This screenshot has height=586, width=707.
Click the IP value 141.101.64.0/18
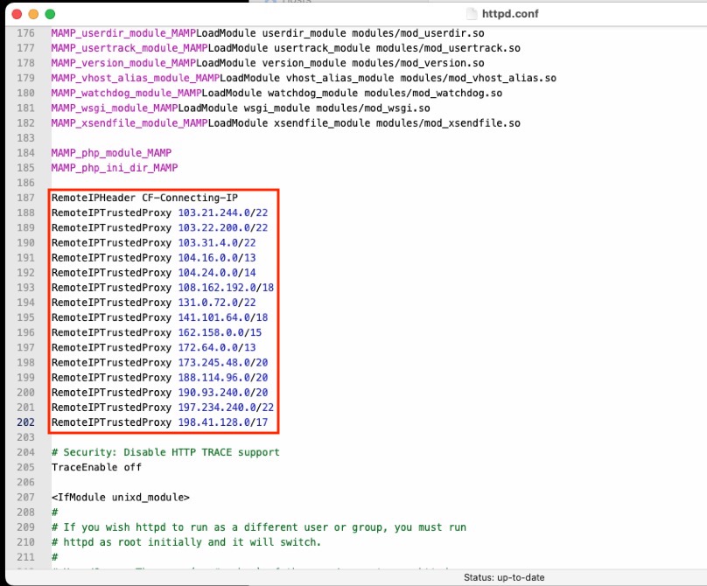point(223,317)
